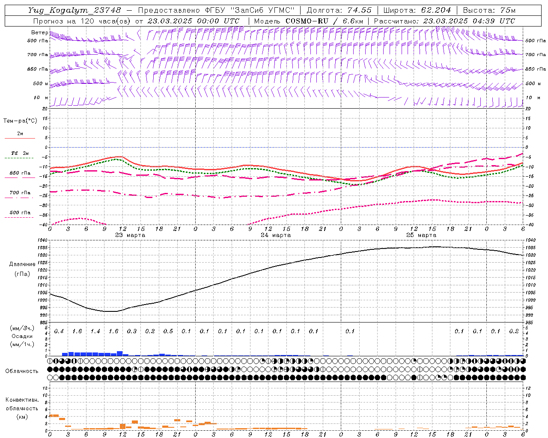Click the "0.5" precipitation value

point(168,331)
